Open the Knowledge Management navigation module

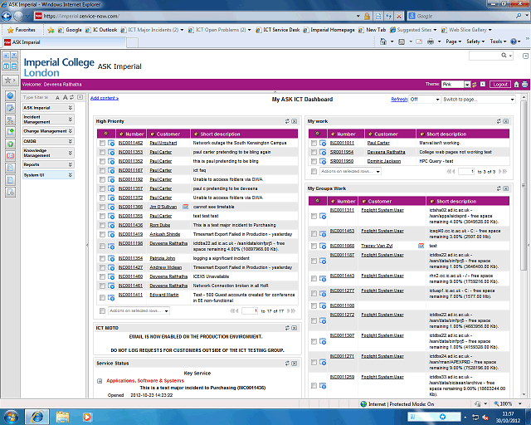[x=47, y=153]
